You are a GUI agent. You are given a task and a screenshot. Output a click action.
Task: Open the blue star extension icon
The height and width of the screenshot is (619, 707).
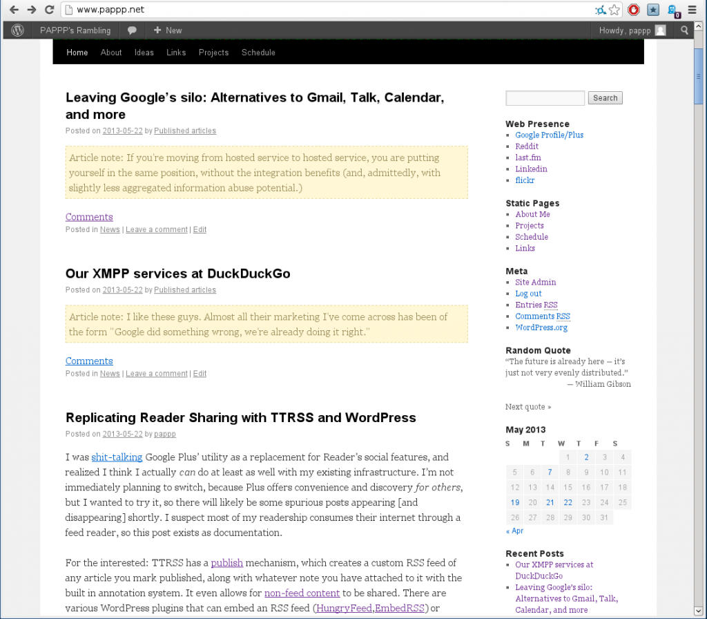click(x=653, y=10)
